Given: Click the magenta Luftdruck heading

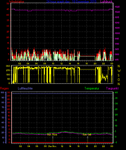Looking at the screenshot, I should [x=106, y=2].
